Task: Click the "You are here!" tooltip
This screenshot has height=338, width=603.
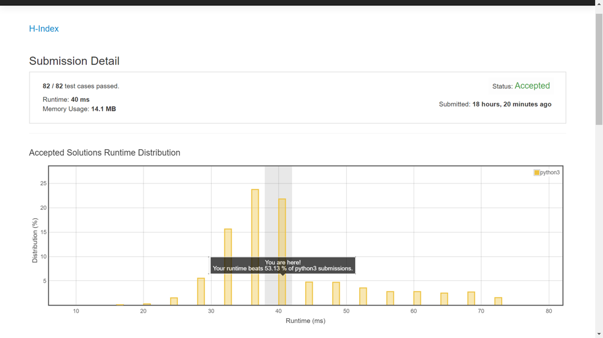Action: 282,265
